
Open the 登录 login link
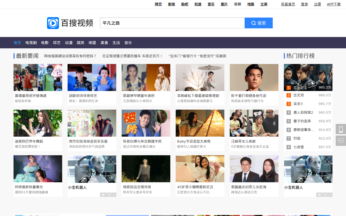point(304,4)
